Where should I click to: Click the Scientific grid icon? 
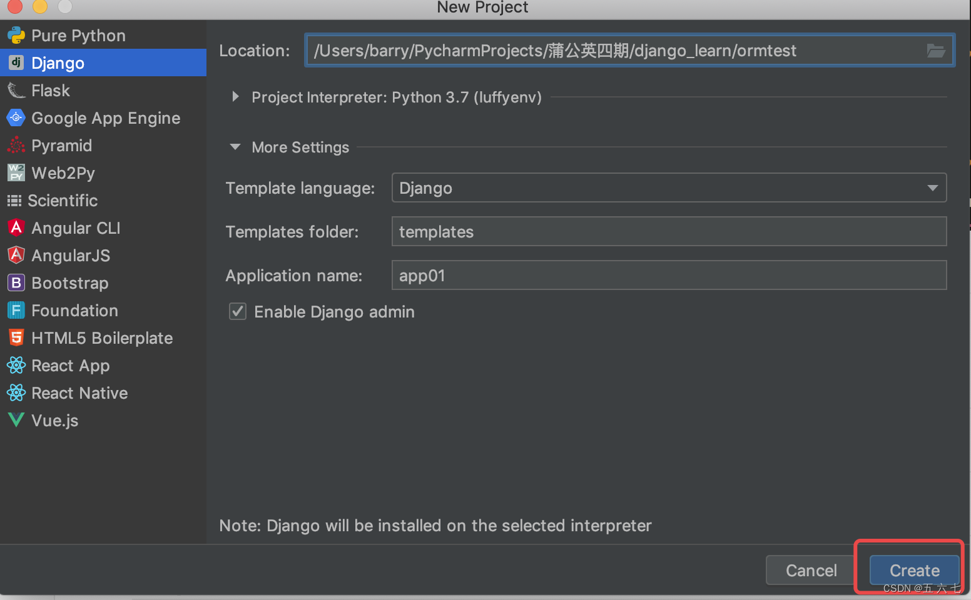tap(14, 201)
